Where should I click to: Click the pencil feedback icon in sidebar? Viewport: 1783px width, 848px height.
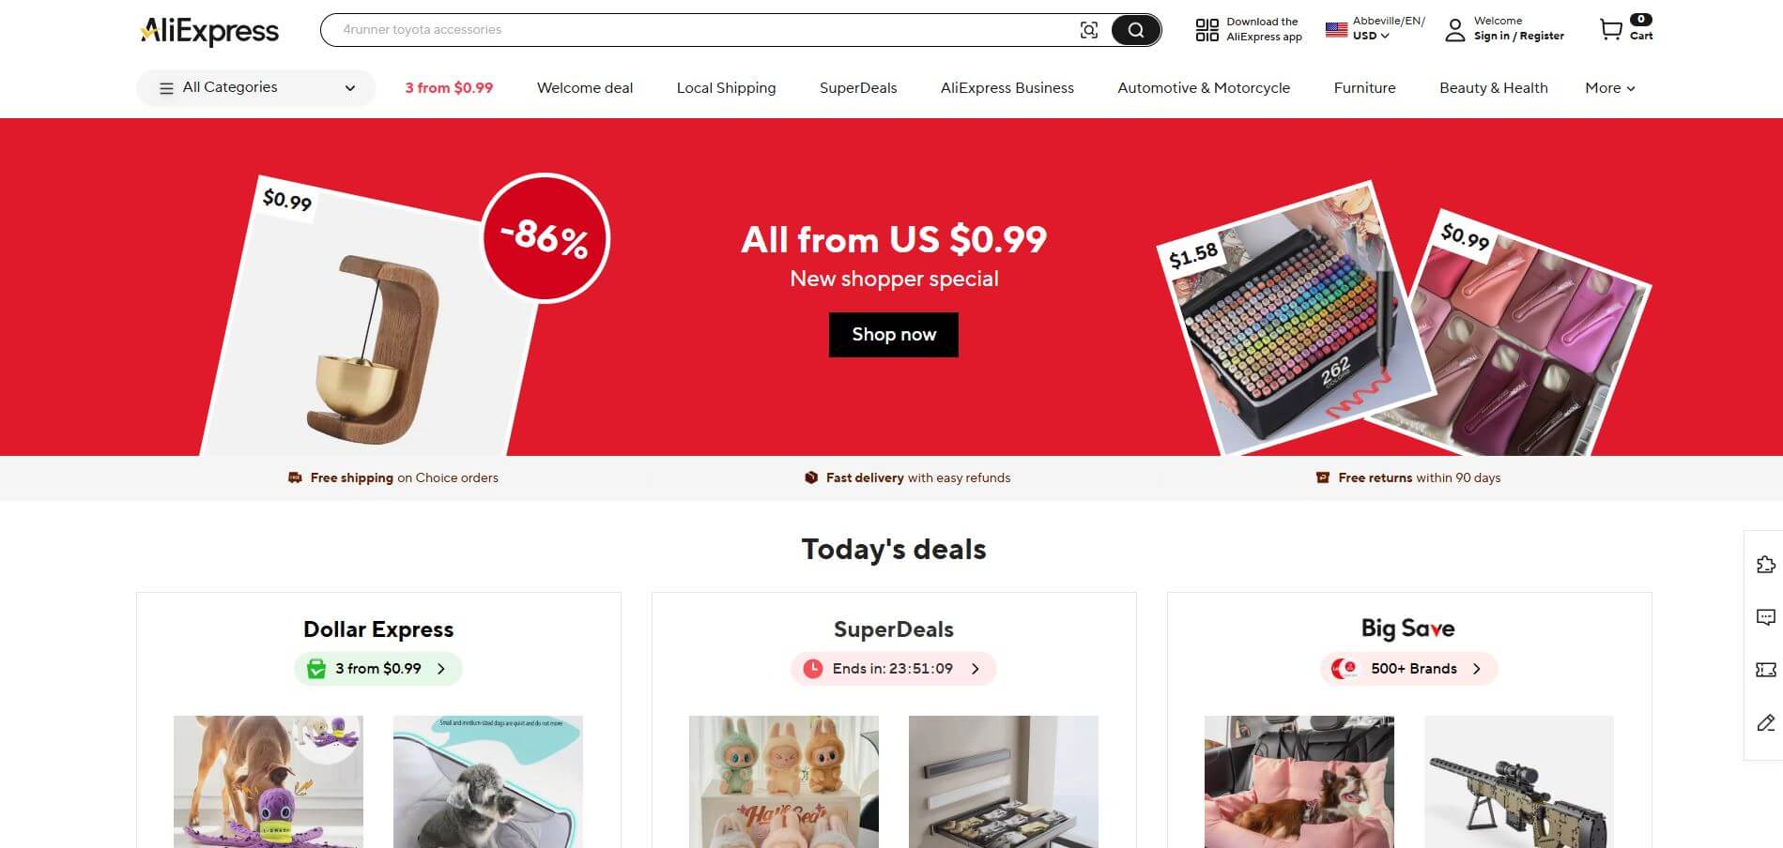pyautogui.click(x=1765, y=722)
